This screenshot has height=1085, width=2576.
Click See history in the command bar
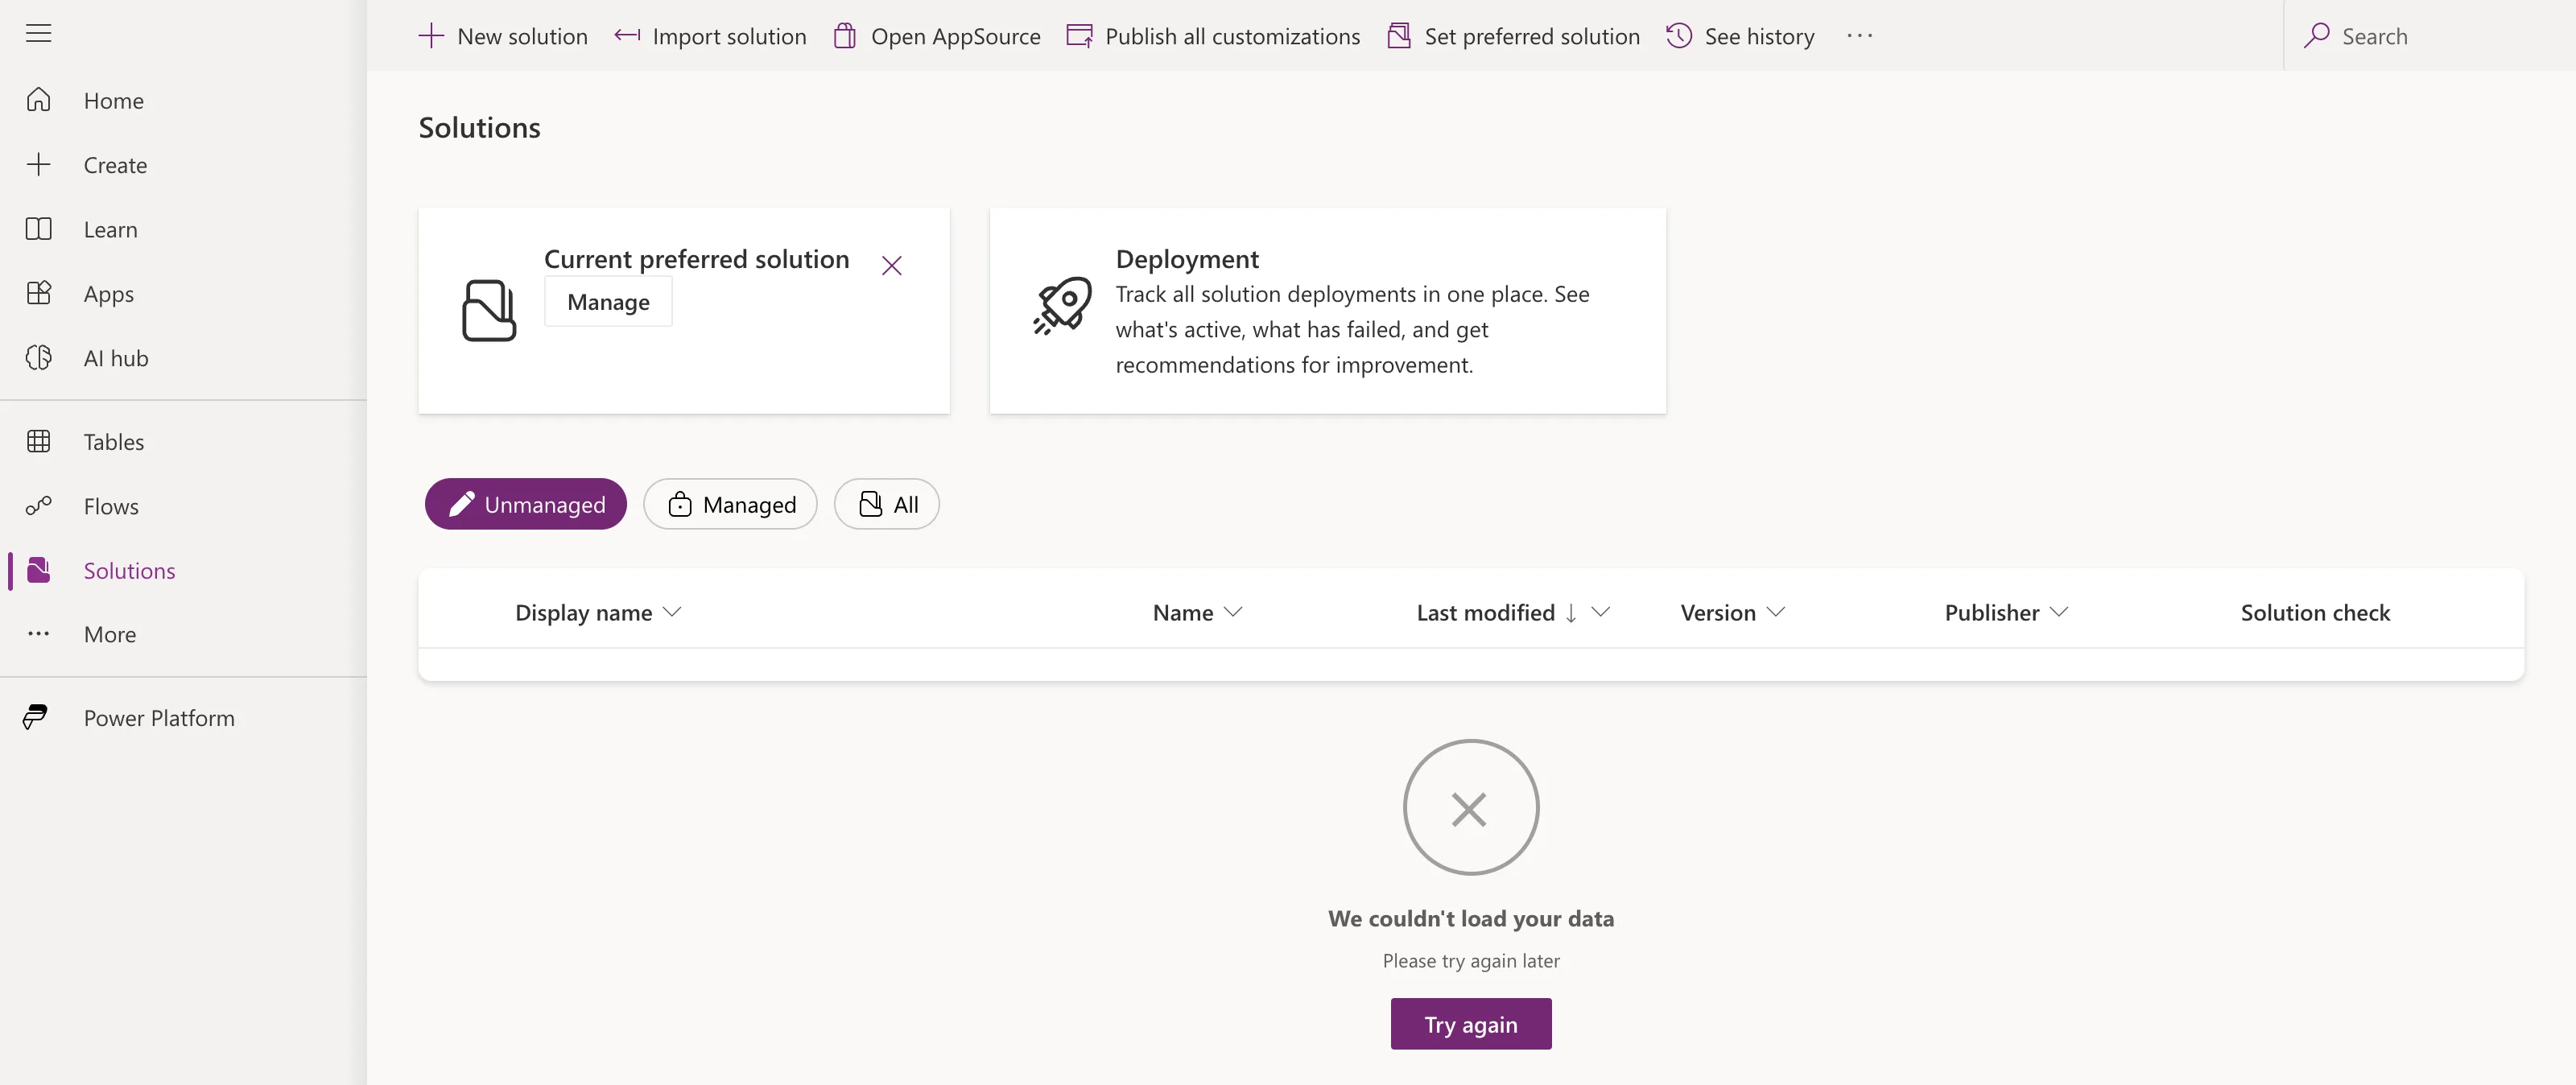[1740, 36]
